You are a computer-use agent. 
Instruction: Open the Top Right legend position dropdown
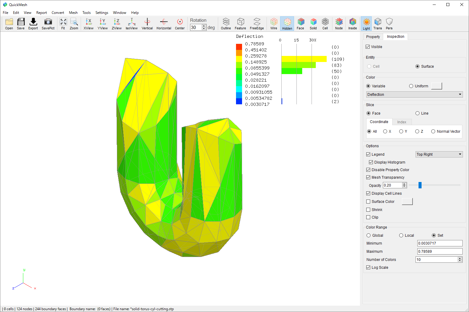(439, 154)
